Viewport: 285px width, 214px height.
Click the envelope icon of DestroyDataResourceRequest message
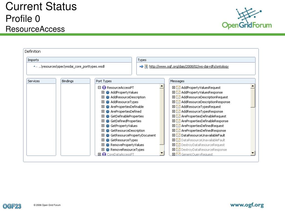click(178, 145)
